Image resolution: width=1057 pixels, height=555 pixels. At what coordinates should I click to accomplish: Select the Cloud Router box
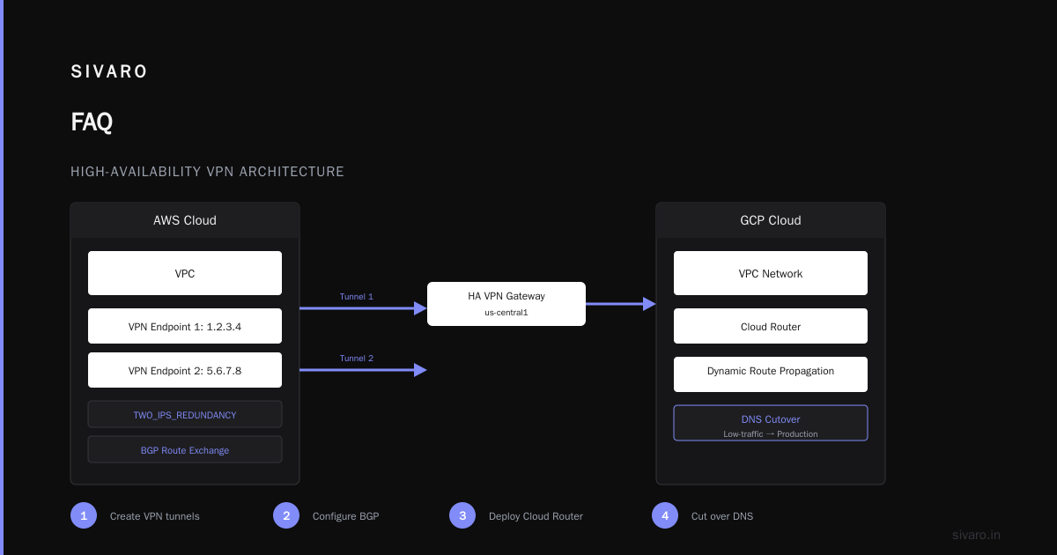(771, 326)
